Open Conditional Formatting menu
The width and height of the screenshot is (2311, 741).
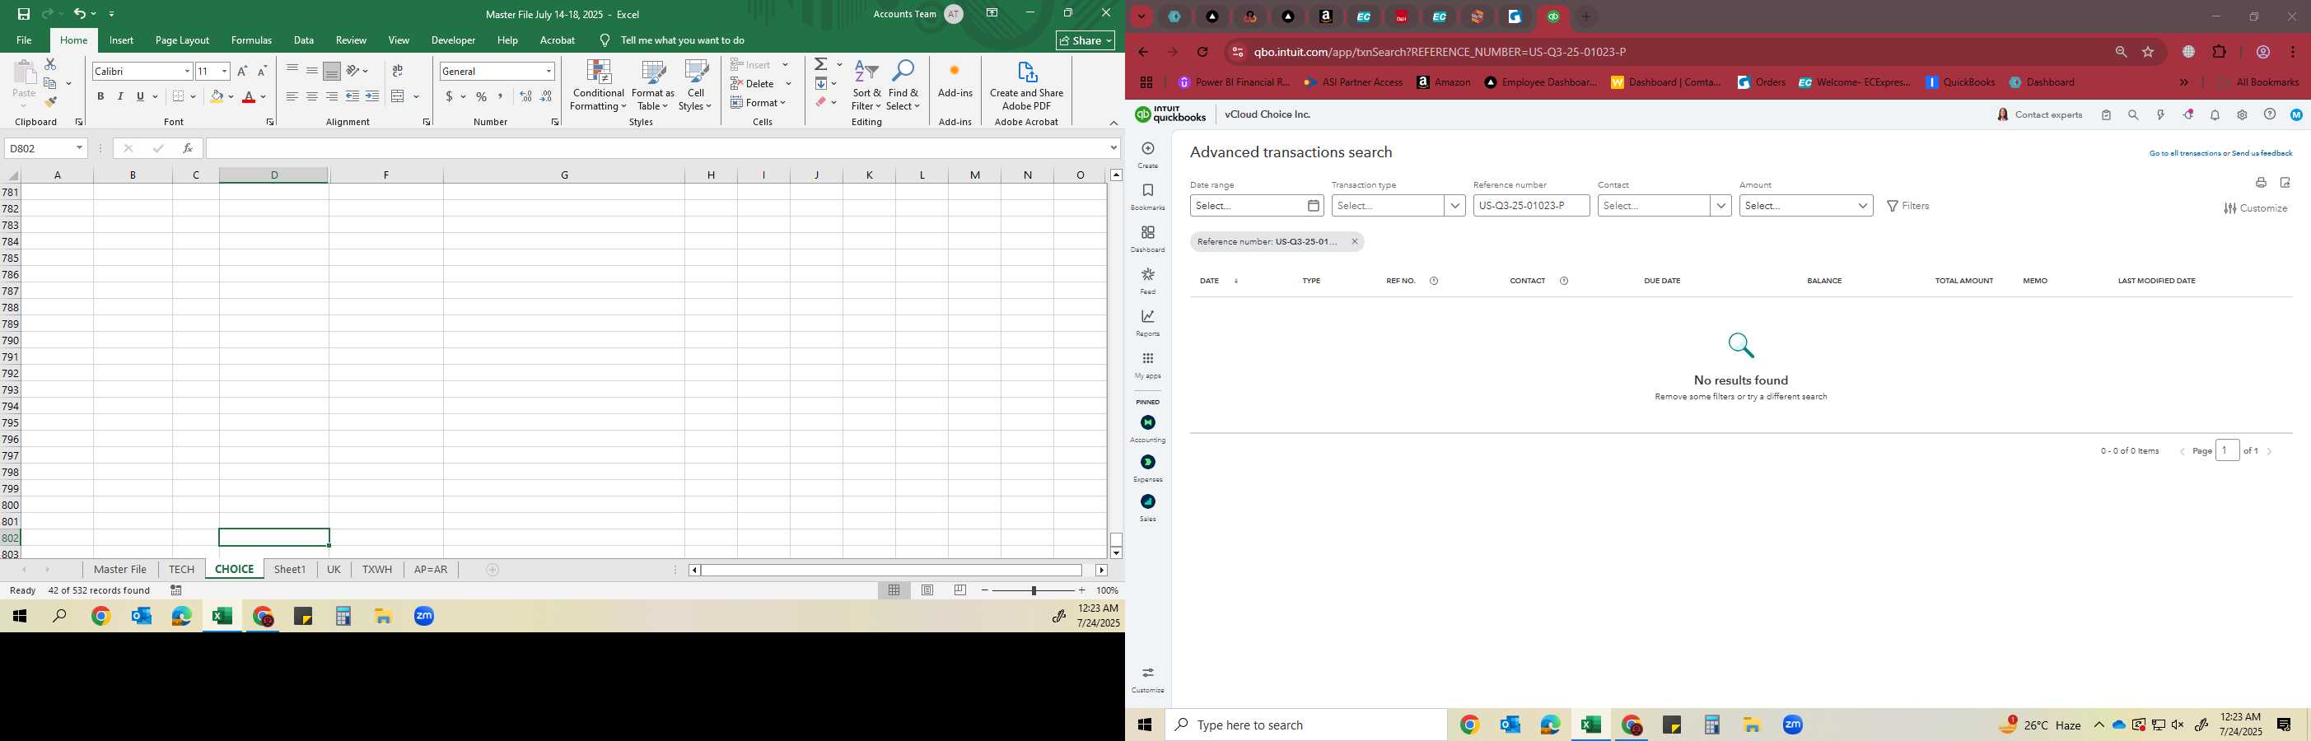point(599,86)
